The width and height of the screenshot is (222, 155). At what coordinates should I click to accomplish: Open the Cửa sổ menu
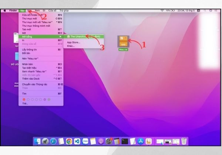point(52,11)
